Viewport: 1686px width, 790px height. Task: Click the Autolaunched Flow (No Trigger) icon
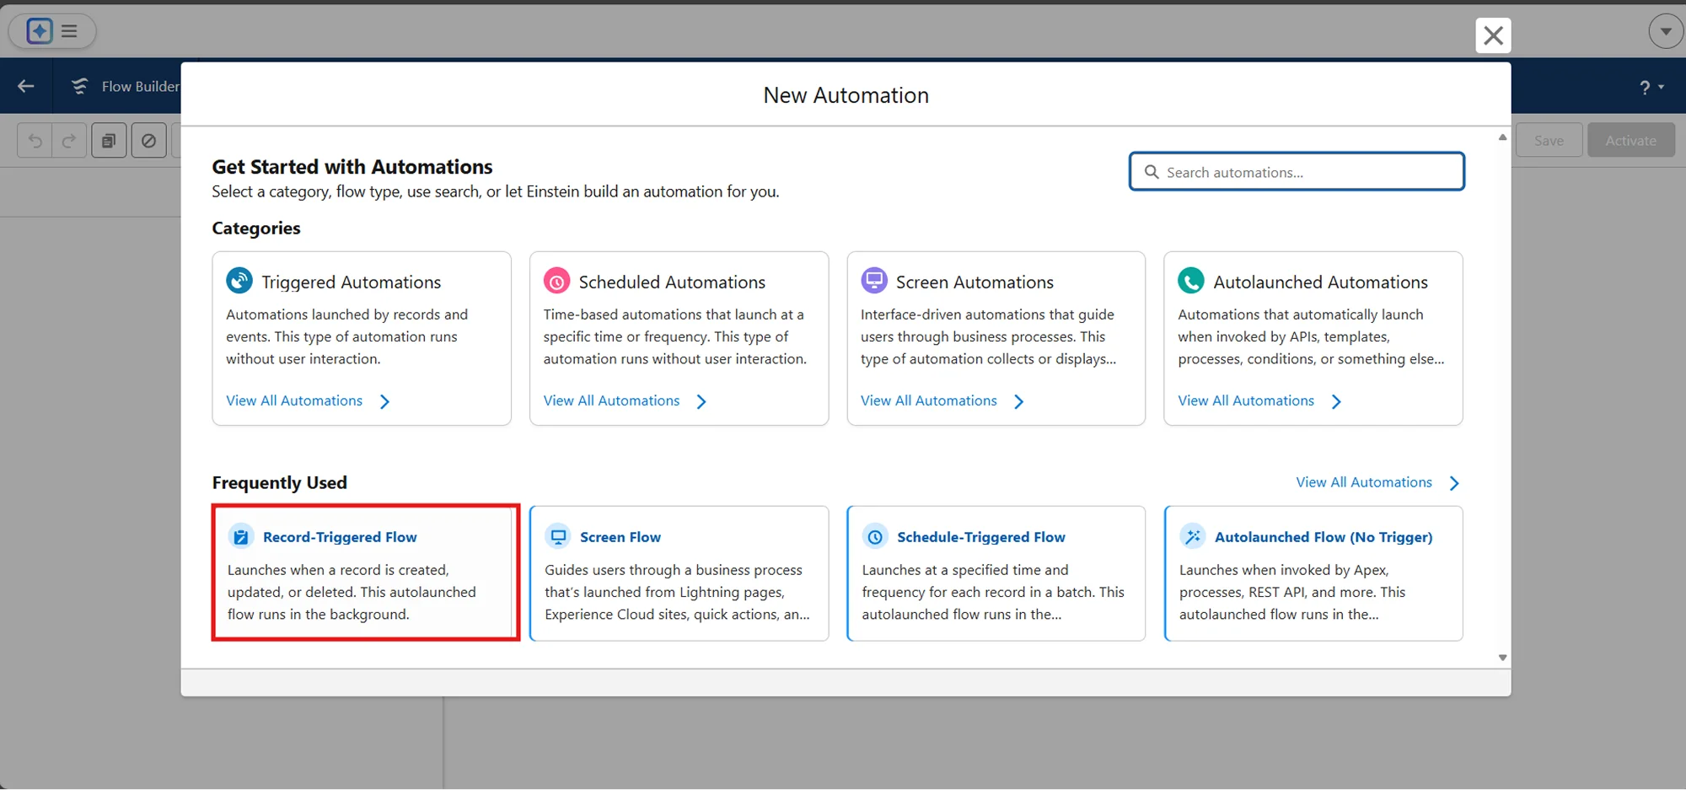[x=1193, y=536]
